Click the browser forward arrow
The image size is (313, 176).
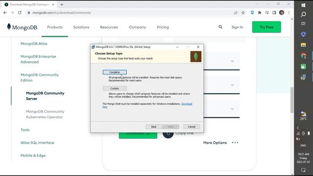(x=12, y=13)
